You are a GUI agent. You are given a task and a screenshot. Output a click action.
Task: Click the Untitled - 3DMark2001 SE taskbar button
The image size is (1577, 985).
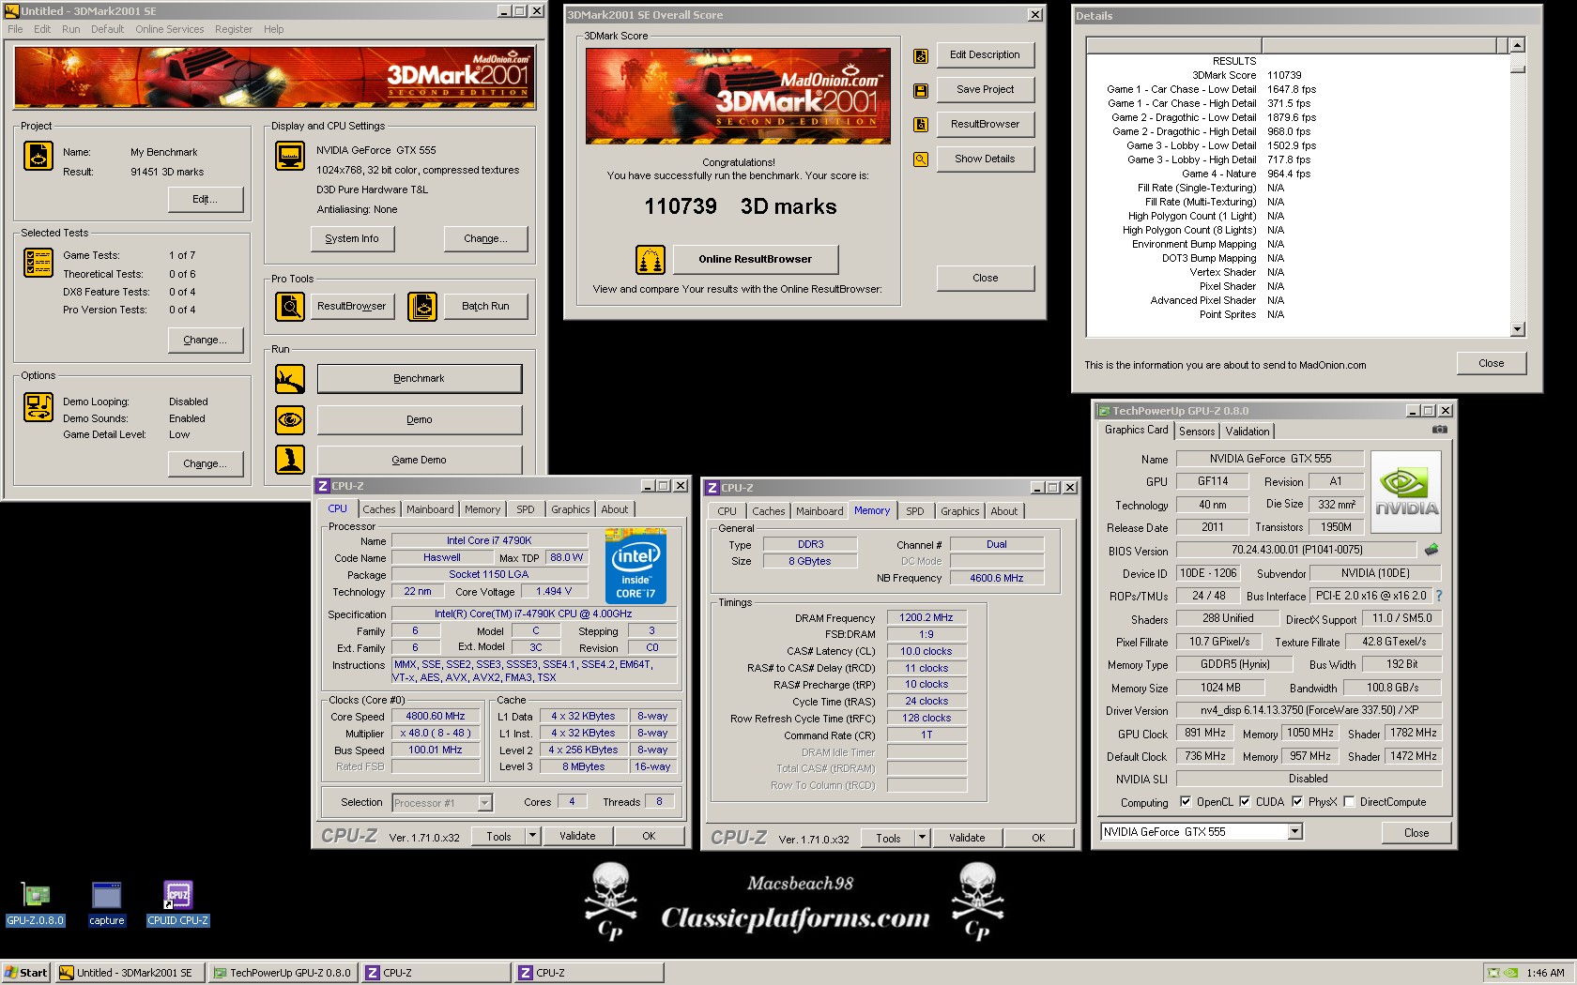[x=128, y=973]
